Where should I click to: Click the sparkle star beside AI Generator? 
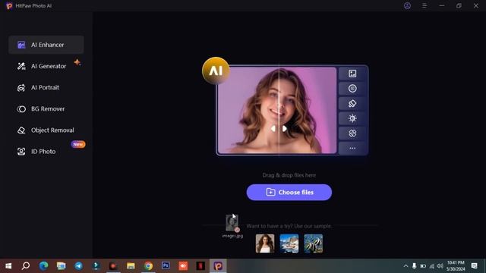click(77, 62)
